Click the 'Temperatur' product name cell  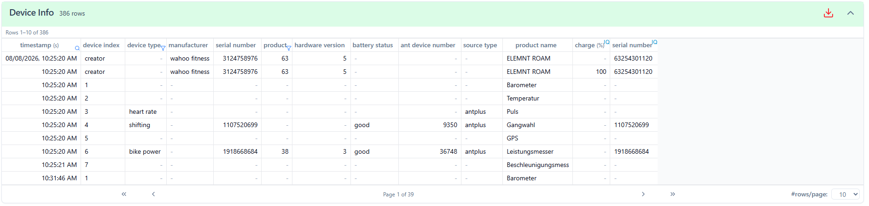pos(537,98)
